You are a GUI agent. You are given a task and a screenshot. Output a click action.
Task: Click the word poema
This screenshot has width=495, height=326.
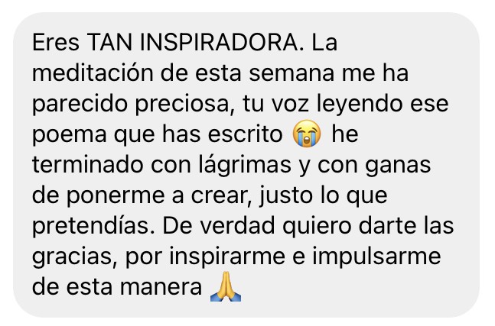coord(70,135)
